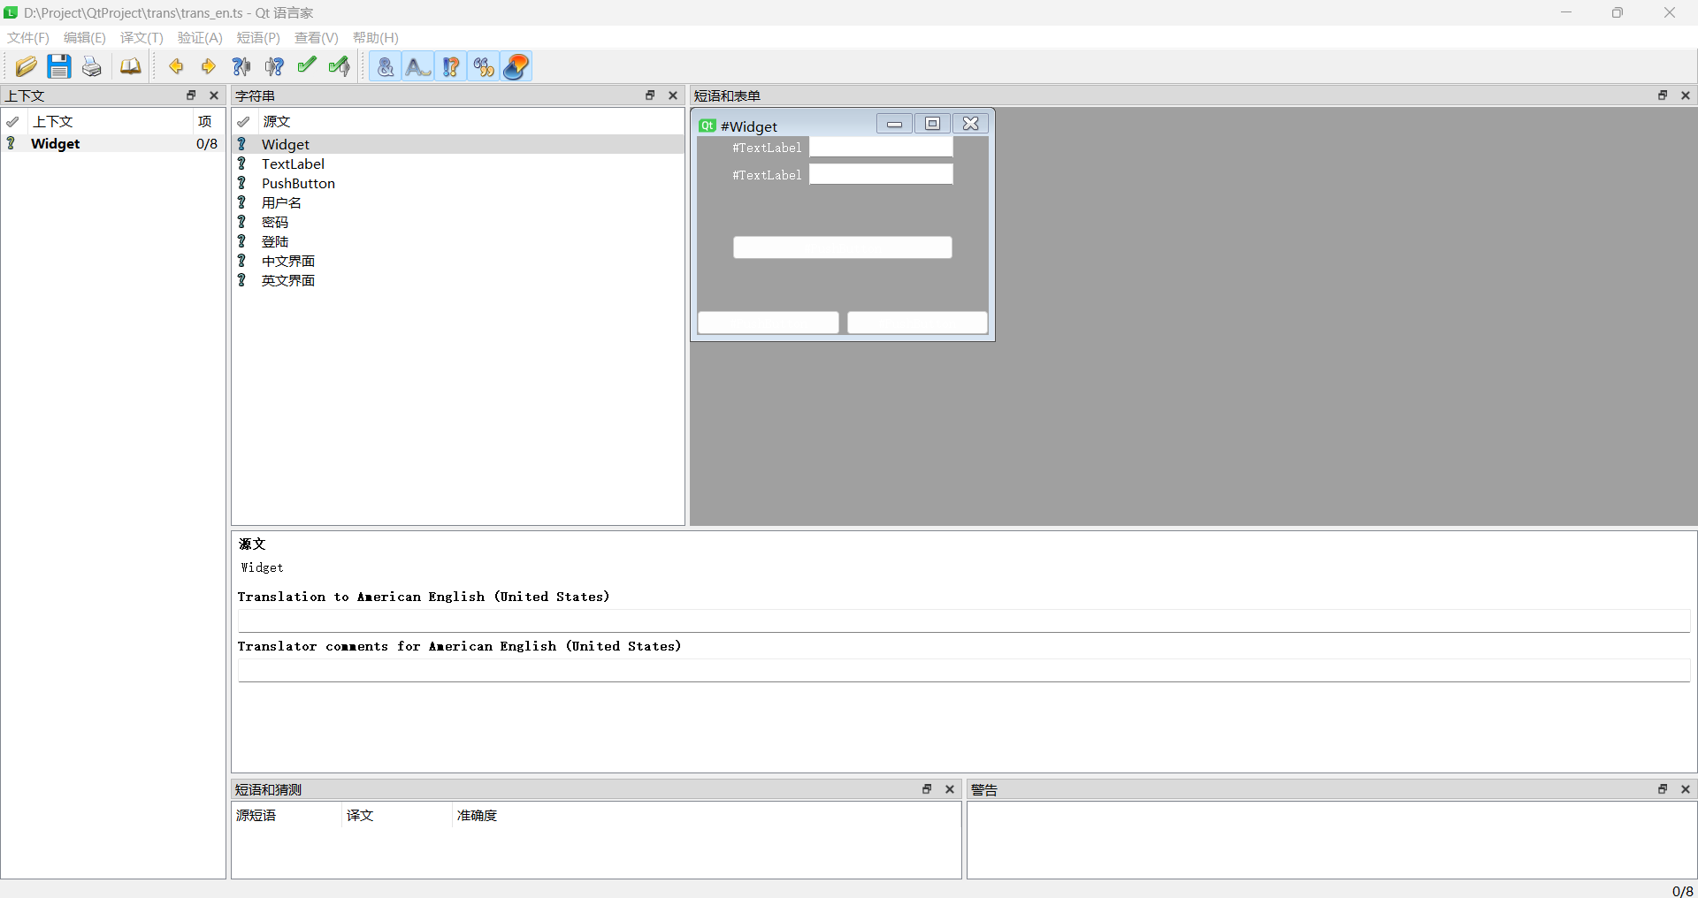
Task: Mark item done with green checkmark
Action: coord(306,66)
